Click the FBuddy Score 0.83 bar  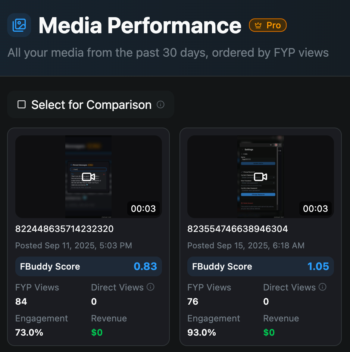tap(88, 266)
